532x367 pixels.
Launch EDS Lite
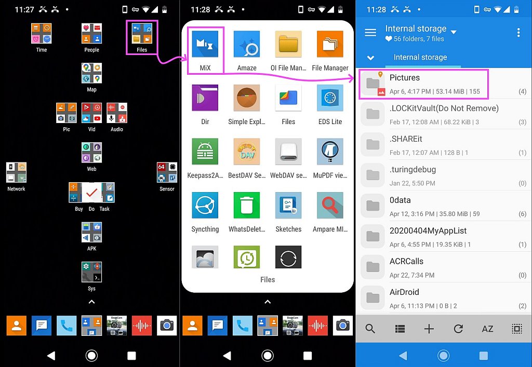tap(330, 98)
